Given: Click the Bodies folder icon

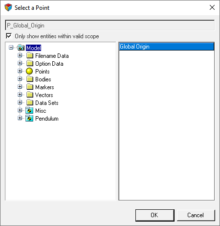Looking at the screenshot, I should coord(30,79).
